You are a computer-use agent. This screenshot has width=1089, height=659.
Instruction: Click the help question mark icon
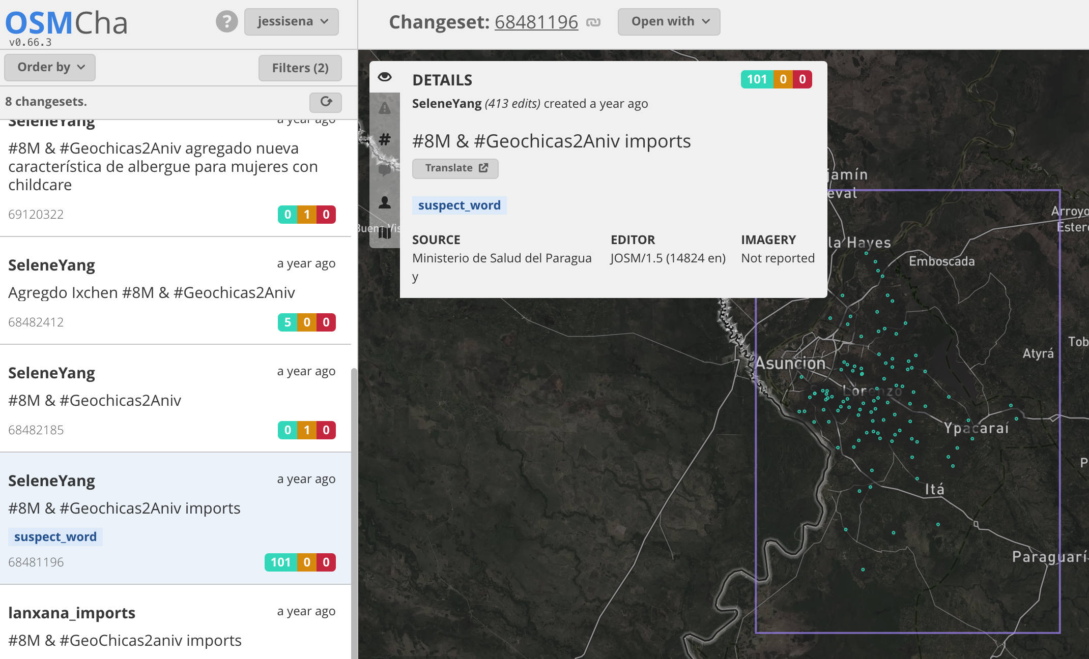(x=226, y=21)
